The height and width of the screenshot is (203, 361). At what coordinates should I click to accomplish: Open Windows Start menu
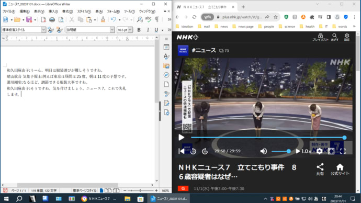(6, 198)
